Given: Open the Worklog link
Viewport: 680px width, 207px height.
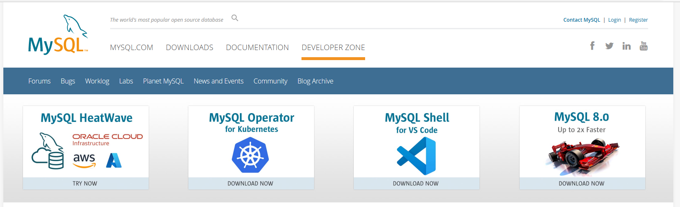Looking at the screenshot, I should (97, 81).
